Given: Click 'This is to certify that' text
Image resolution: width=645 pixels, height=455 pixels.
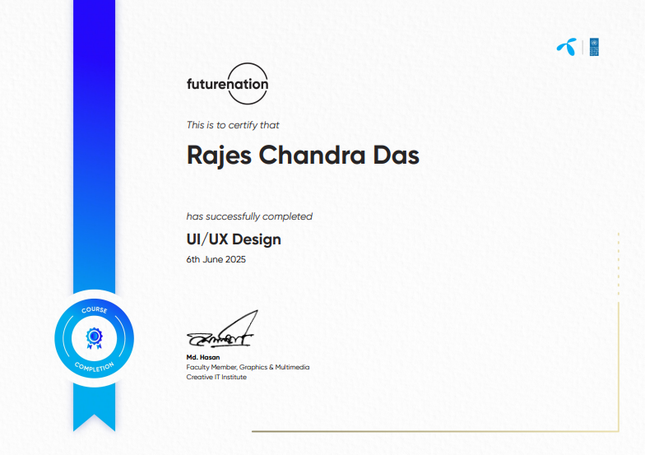Looking at the screenshot, I should tap(233, 125).
